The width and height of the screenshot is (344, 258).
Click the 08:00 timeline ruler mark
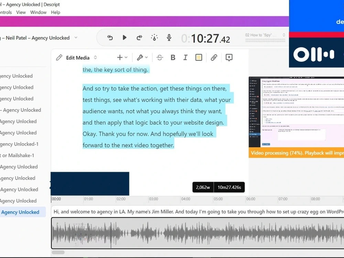click(x=315, y=199)
